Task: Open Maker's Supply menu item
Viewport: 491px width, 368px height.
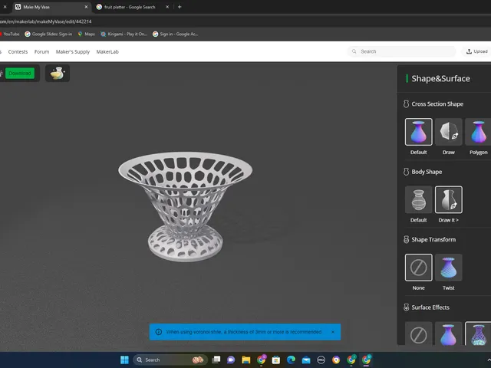Action: click(x=73, y=51)
